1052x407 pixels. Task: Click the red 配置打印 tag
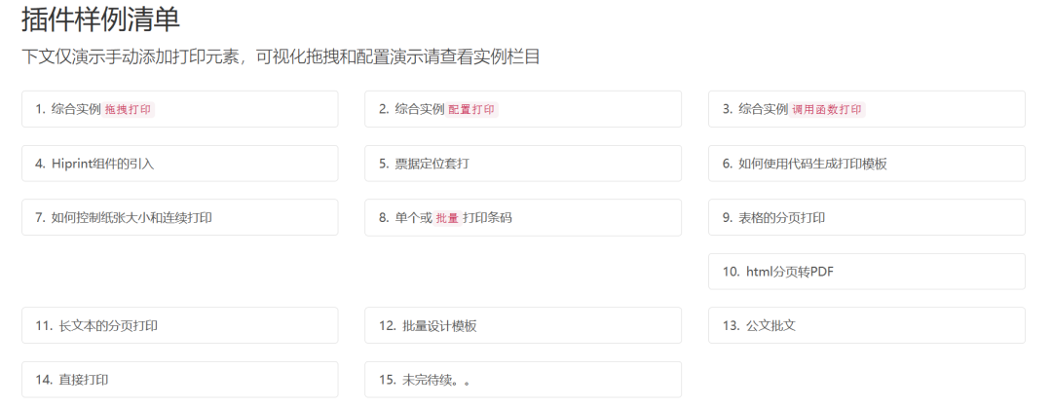[471, 110]
